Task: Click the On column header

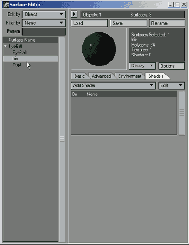Action: 79,94
